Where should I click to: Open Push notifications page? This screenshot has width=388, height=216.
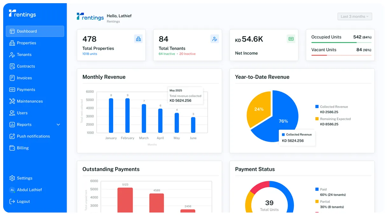click(33, 136)
